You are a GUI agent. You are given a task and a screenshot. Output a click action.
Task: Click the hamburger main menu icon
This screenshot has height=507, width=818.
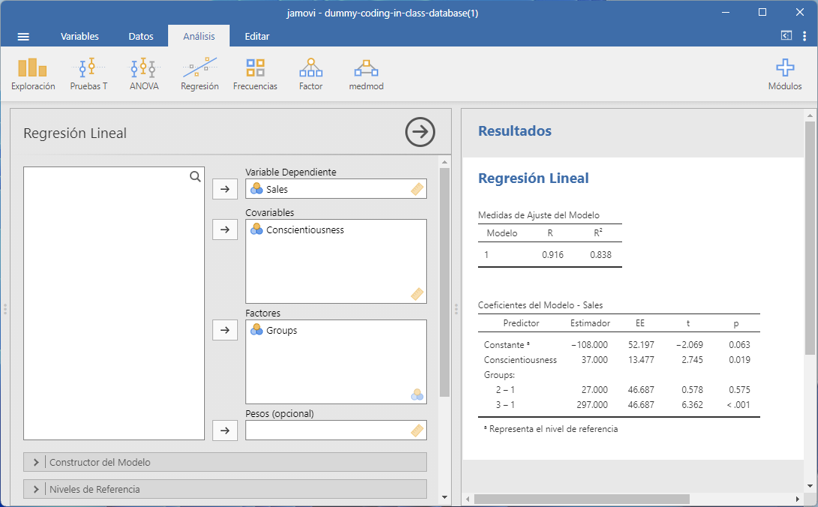coord(23,36)
